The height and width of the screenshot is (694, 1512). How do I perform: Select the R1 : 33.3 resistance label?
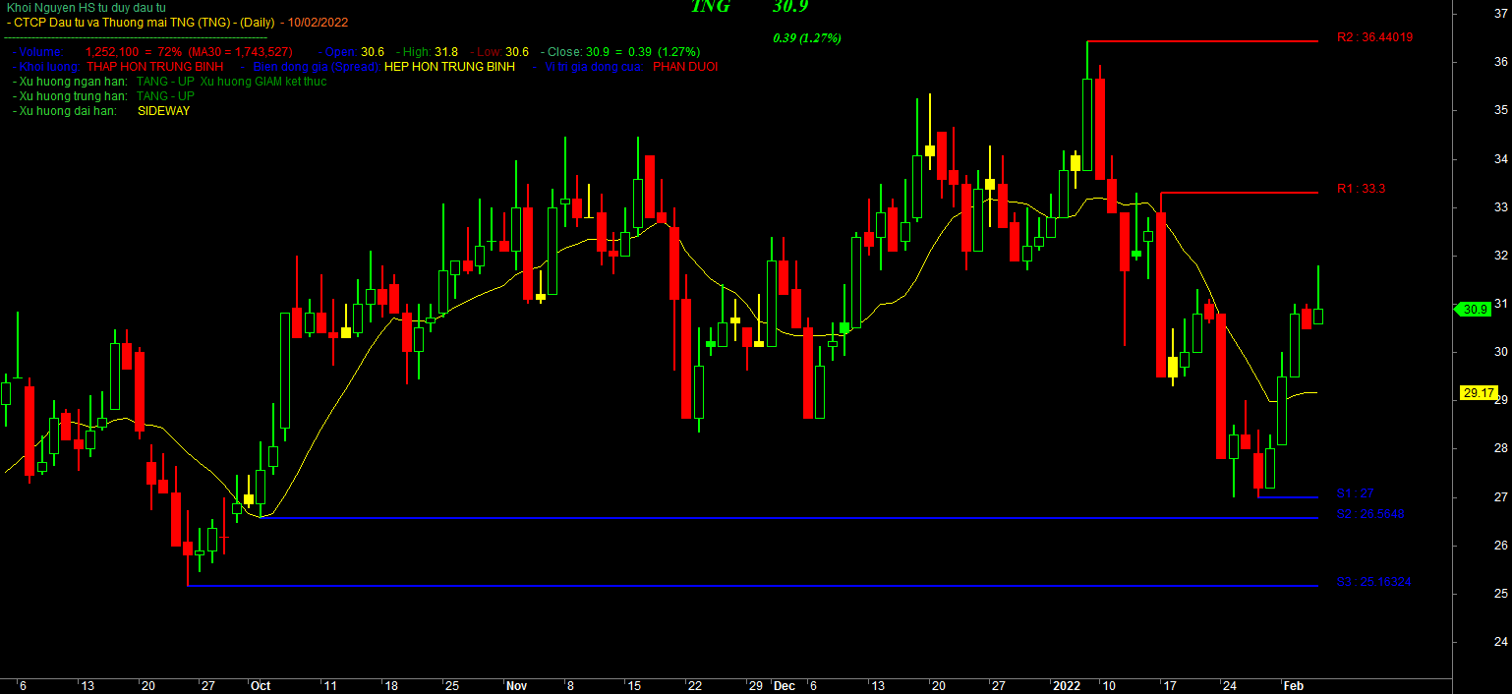pos(1361,188)
